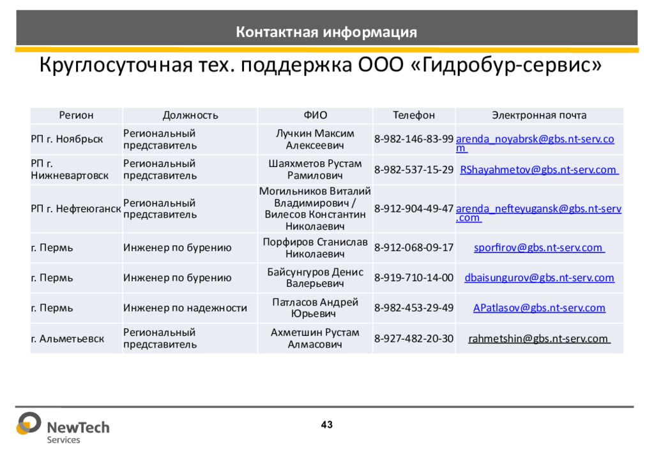Screen dimensions: 654x452
Task: Click the title 'Круглосуточная тех. поддержка ООО «Гидробур-сервис»'
Action: (x=321, y=64)
